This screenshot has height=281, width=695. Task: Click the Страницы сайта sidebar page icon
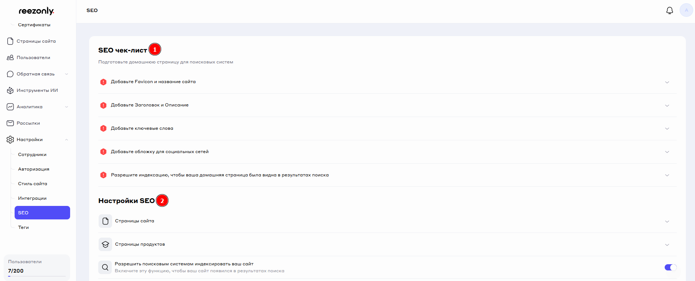click(10, 41)
